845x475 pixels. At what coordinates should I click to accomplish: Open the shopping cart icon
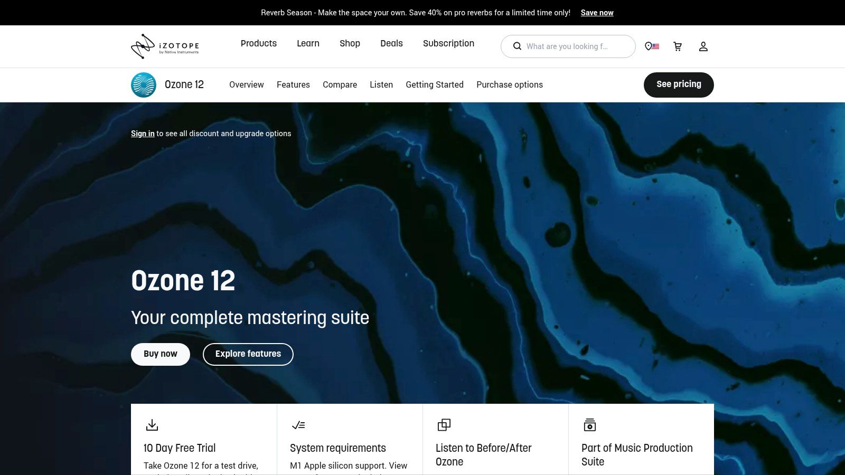coord(678,46)
